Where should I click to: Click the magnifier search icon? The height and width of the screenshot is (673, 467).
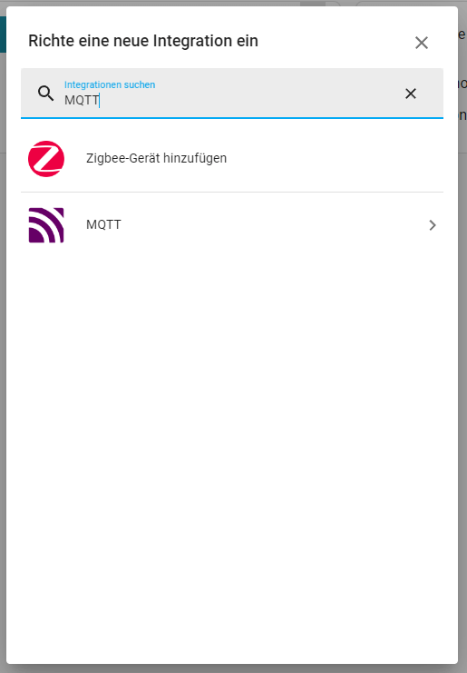46,94
